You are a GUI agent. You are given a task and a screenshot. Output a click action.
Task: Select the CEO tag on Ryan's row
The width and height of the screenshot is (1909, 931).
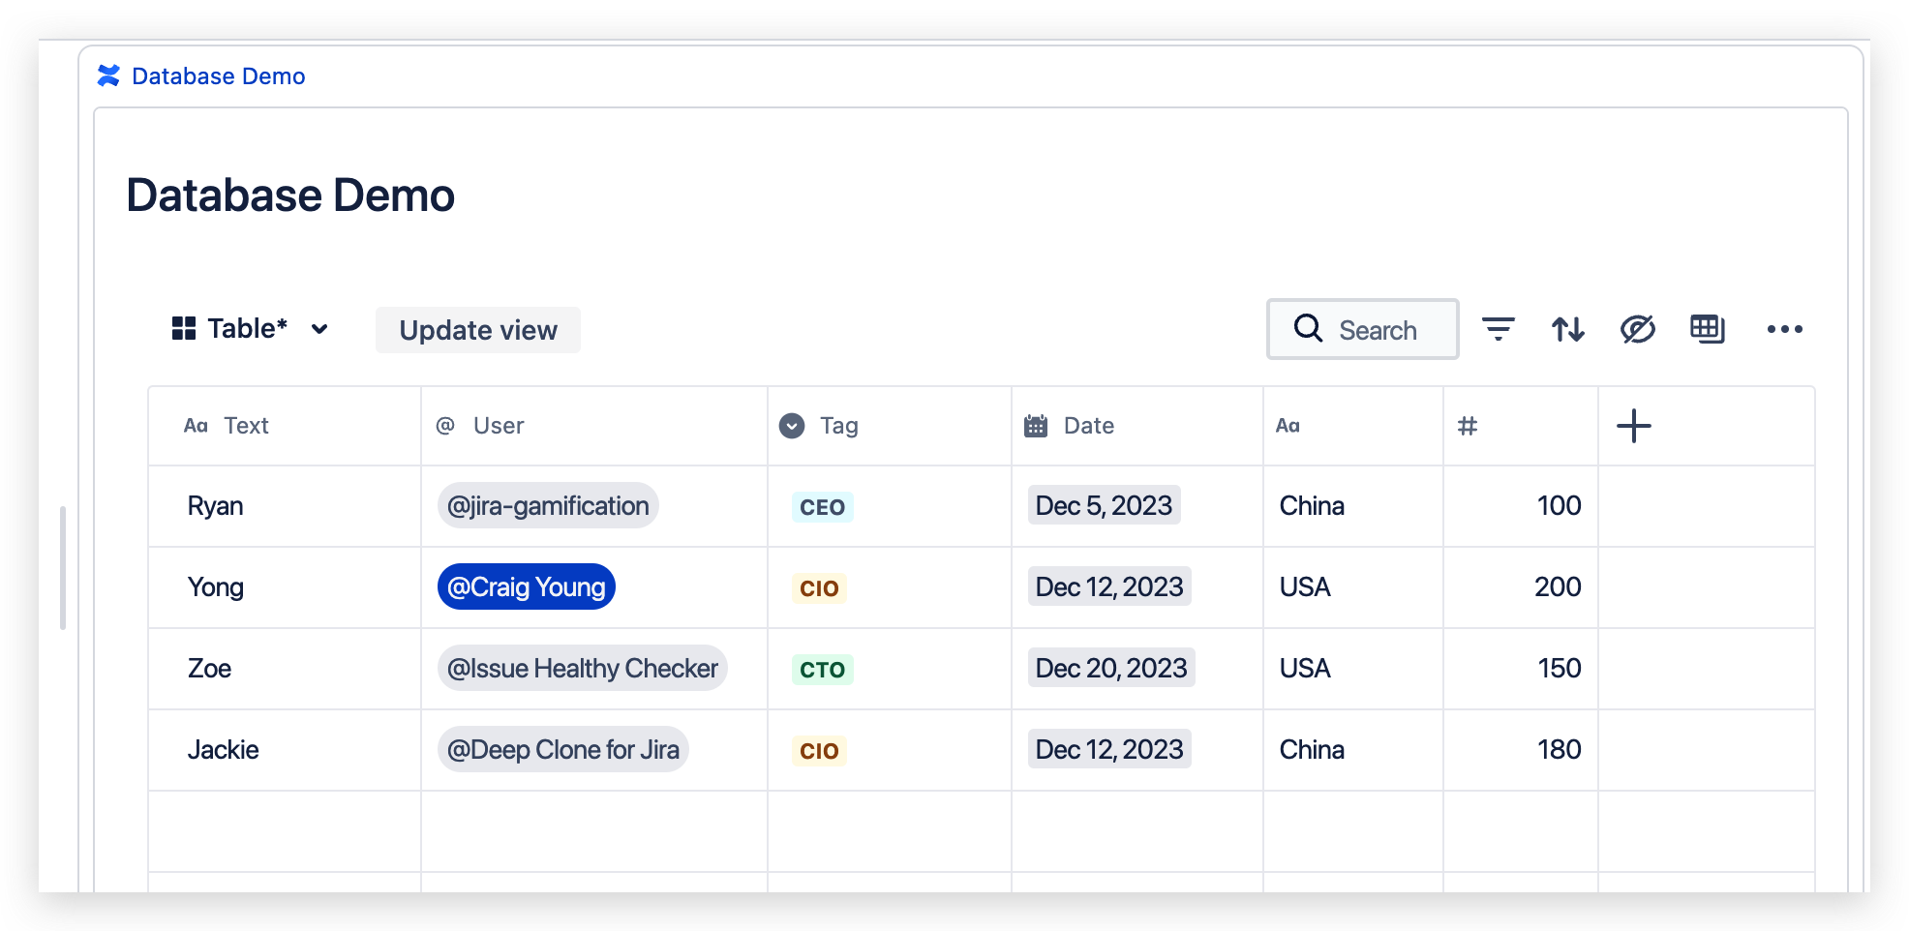point(821,505)
